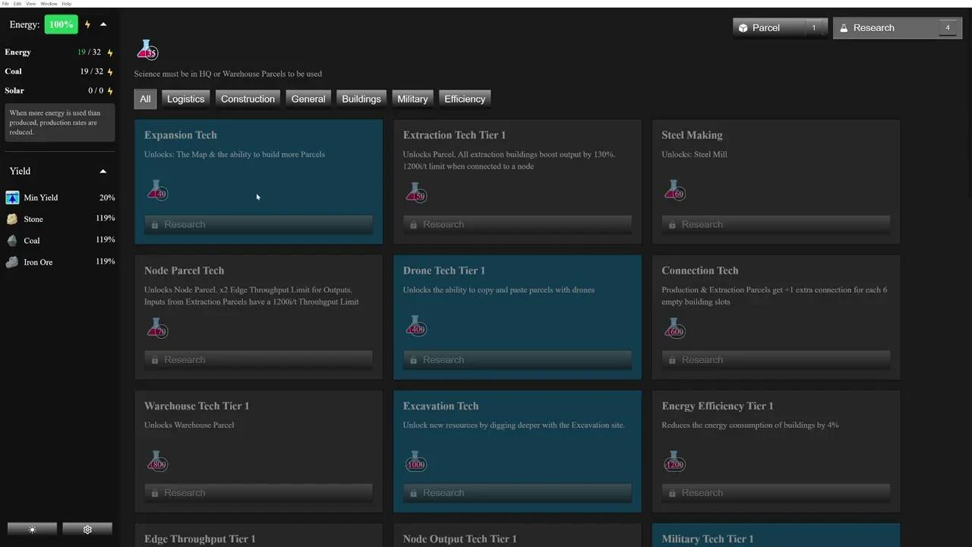Click the Min Yield icon
The width and height of the screenshot is (972, 547).
(12, 198)
